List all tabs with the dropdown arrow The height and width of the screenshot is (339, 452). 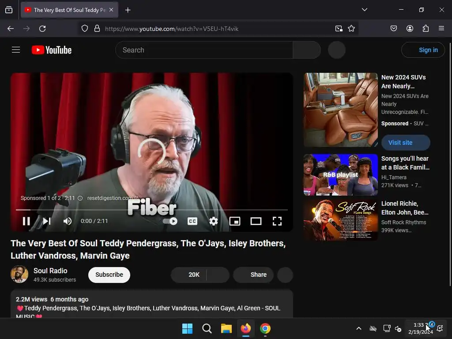(x=364, y=10)
